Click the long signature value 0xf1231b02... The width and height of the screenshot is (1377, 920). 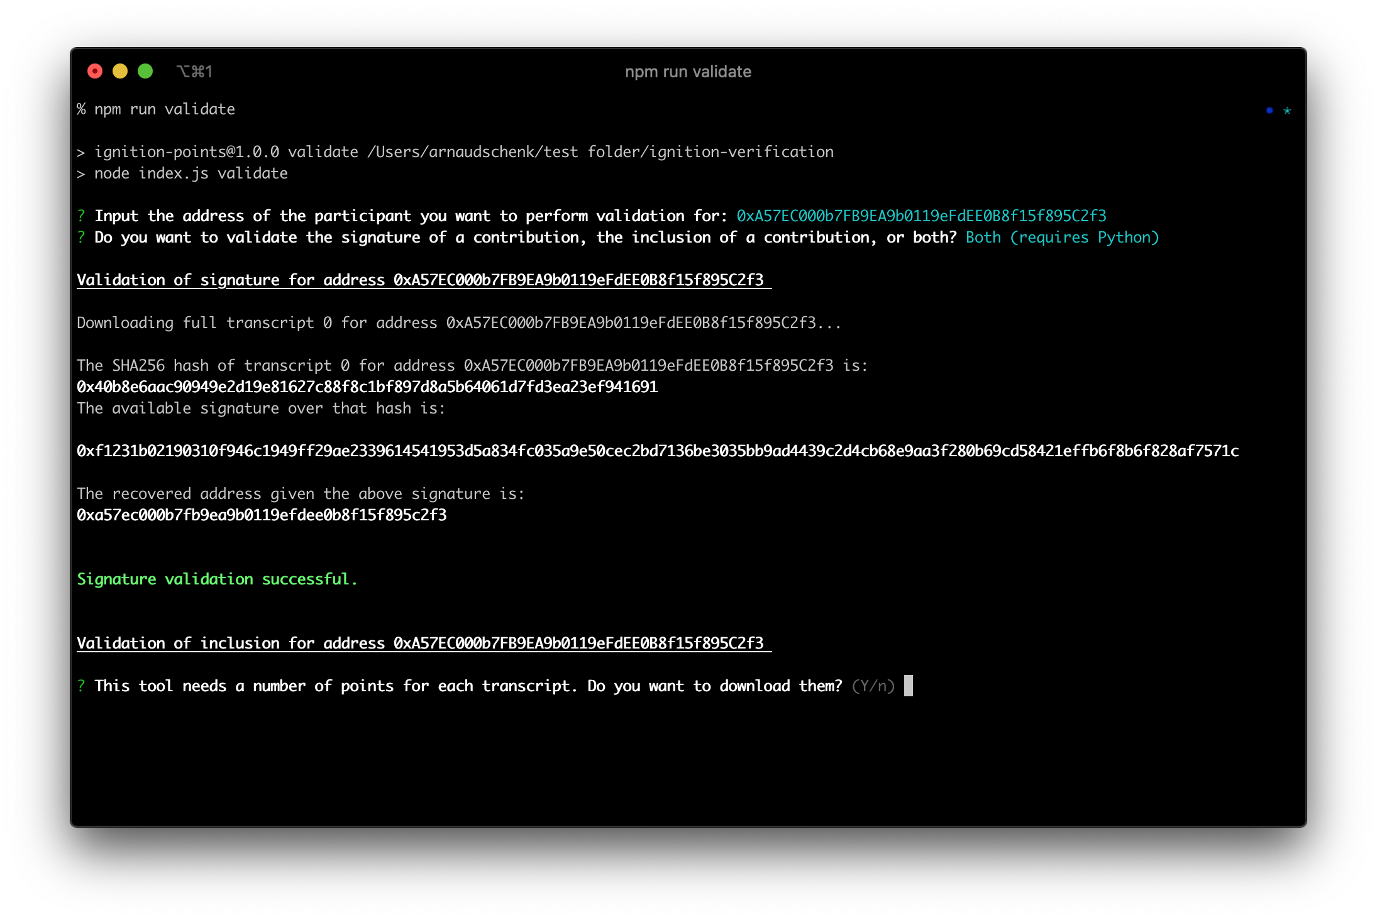coord(658,451)
